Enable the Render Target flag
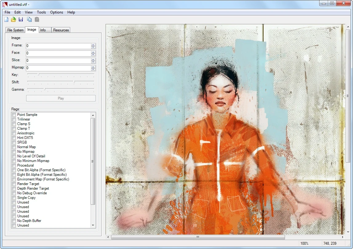Screen dimensions: 353x249 pyautogui.click(x=14, y=184)
